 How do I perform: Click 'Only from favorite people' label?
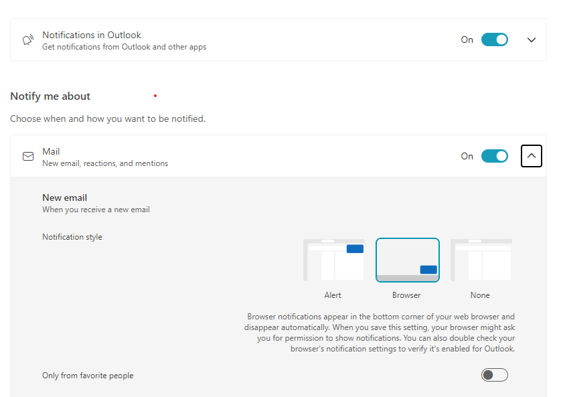click(88, 376)
